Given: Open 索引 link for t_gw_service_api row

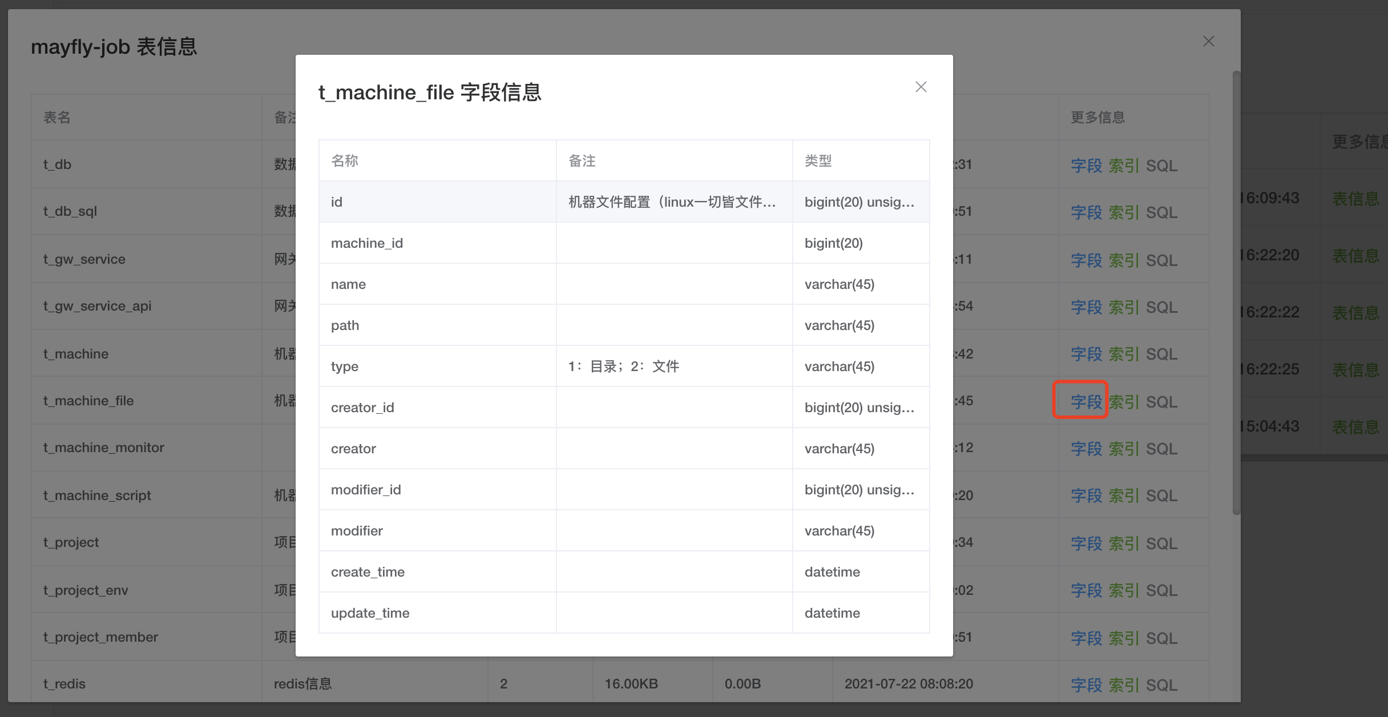Looking at the screenshot, I should pos(1124,307).
